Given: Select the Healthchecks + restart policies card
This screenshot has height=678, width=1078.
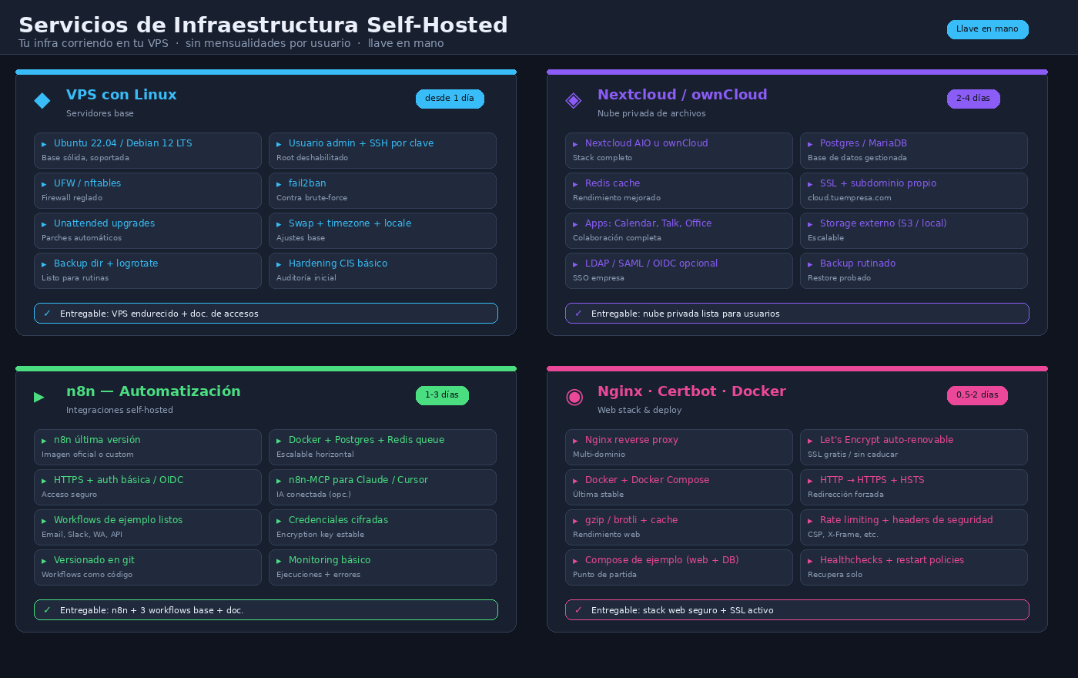Looking at the screenshot, I should (914, 567).
